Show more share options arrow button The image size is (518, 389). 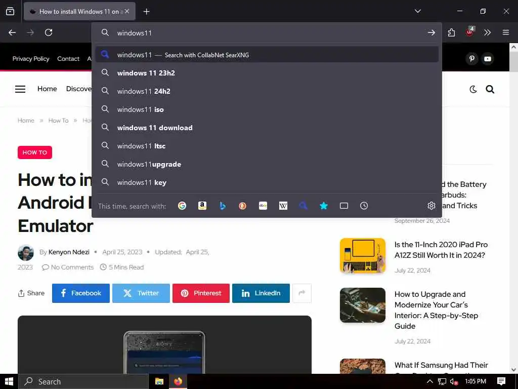click(302, 293)
